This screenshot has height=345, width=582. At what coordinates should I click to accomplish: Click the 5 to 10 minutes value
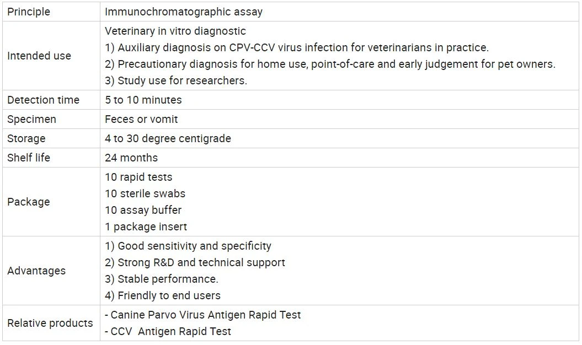[x=143, y=100]
